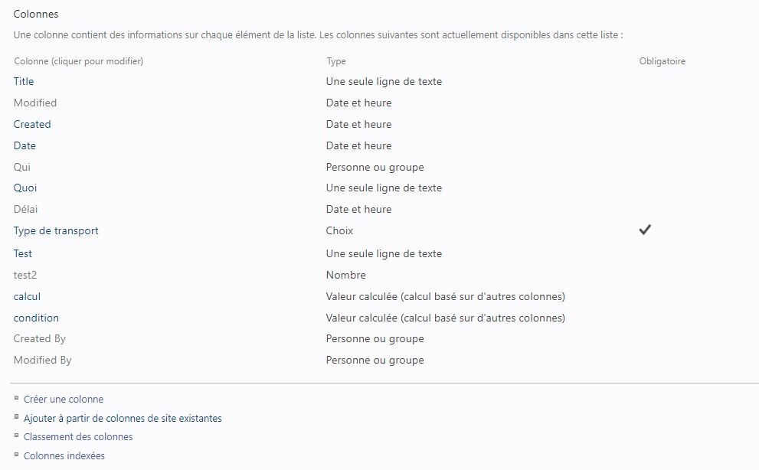This screenshot has width=759, height=470.
Task: Select the test2 column link
Action: coord(25,275)
